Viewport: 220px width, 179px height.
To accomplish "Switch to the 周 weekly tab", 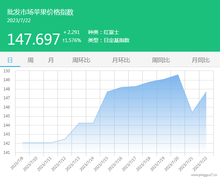I will coord(31,60).
